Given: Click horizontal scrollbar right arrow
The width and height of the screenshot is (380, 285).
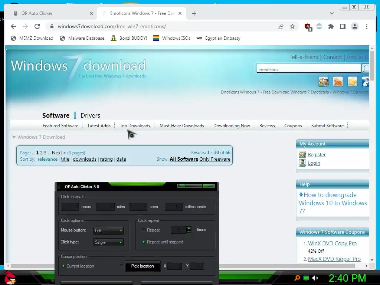Looking at the screenshot, I should (366, 266).
